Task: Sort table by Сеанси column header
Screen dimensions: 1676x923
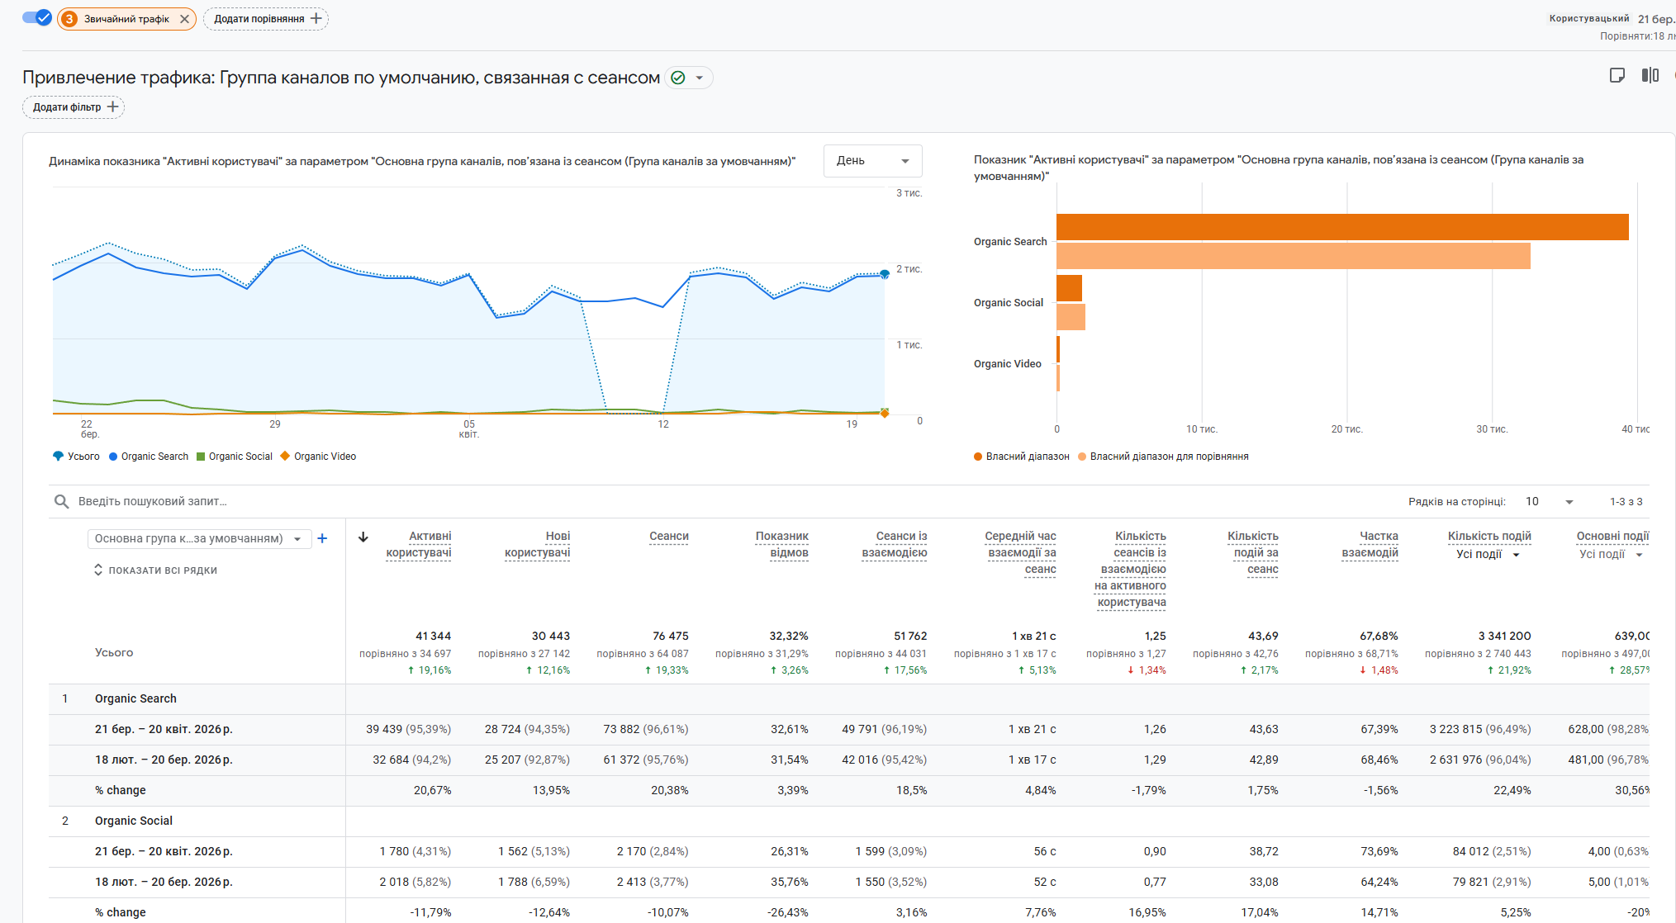Action: (668, 537)
